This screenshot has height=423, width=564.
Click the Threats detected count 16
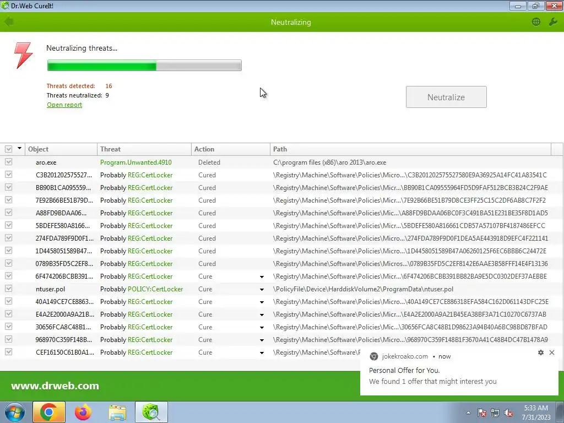pos(109,86)
